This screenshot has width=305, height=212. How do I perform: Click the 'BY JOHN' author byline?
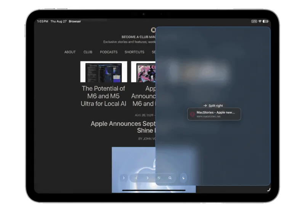click(147, 139)
